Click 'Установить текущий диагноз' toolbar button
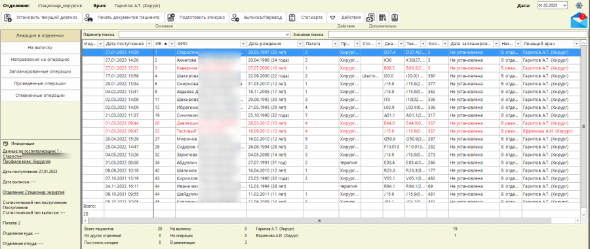590x249 pixels. [x=42, y=17]
